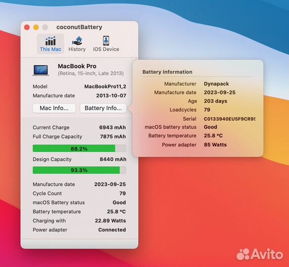Click the MacBook Pro laptop image
The height and width of the screenshot is (267, 289).
(41, 70)
